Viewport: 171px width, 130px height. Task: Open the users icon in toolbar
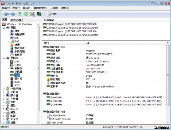pyautogui.click(x=33, y=14)
